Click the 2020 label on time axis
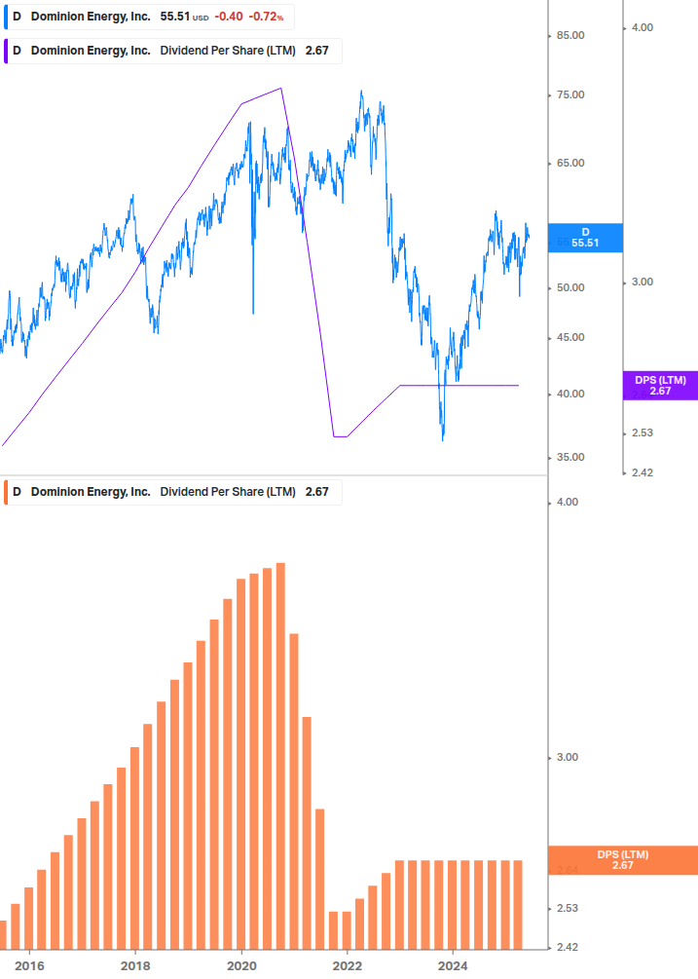This screenshot has width=698, height=979. (241, 966)
